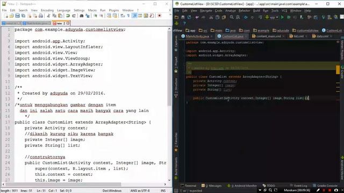This screenshot has height=193, width=344.
Task: Open the app run configuration dropdown
Action: [x=271, y=17]
